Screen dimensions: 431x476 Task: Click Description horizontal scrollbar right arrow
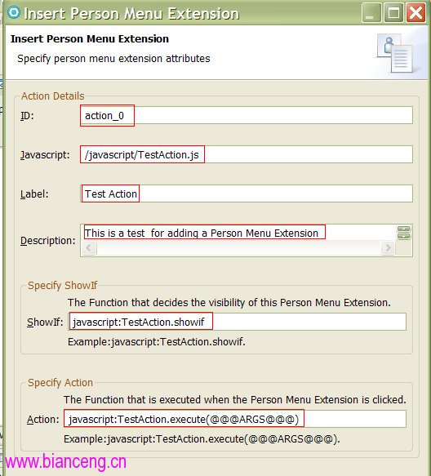(x=388, y=248)
